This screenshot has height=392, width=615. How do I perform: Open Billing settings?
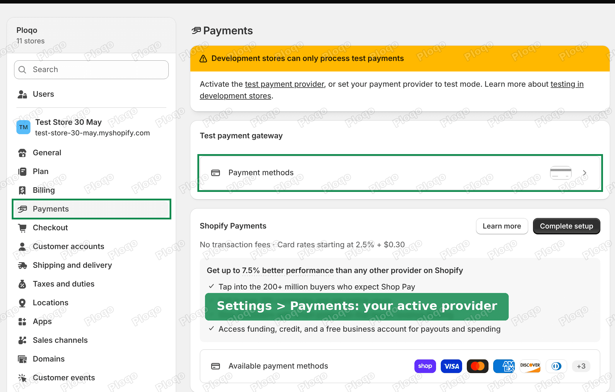pyautogui.click(x=91, y=190)
